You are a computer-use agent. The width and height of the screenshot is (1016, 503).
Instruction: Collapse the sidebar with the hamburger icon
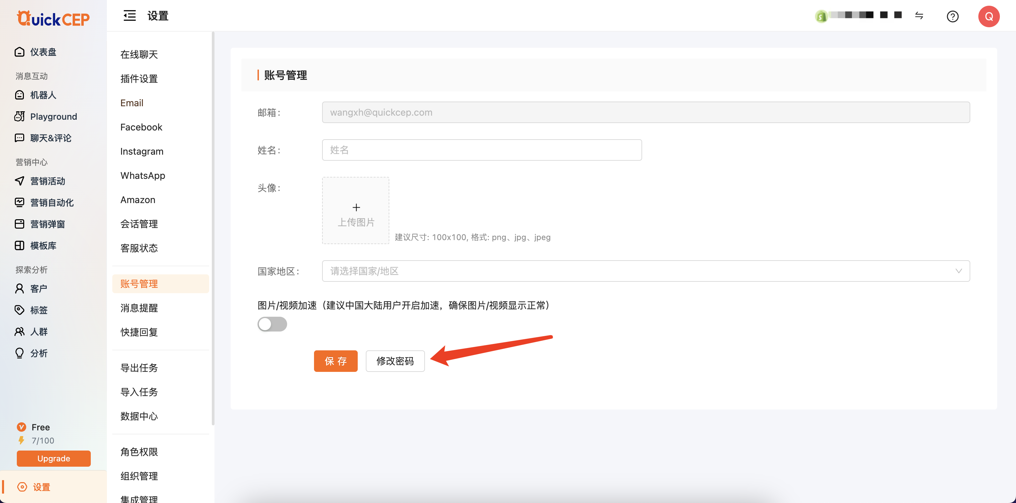point(129,16)
